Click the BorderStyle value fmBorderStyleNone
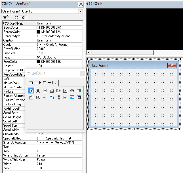The height and width of the screenshot is (173, 183). pyautogui.click(x=54, y=36)
